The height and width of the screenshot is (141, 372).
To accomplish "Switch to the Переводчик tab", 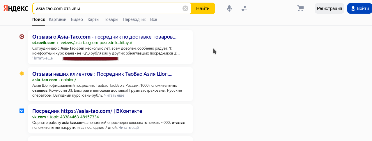I will (x=134, y=19).
